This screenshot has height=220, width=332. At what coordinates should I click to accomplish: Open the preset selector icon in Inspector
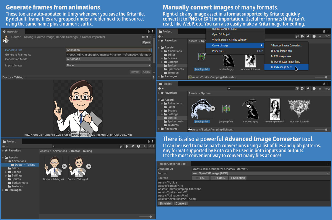(x=147, y=37)
